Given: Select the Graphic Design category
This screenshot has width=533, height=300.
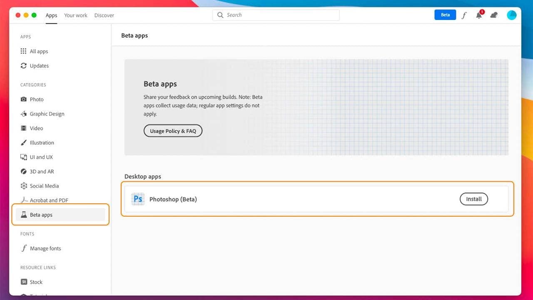Looking at the screenshot, I should click(x=47, y=114).
